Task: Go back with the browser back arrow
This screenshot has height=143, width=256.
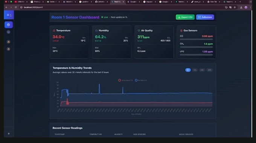Action: [x=6, y=8]
